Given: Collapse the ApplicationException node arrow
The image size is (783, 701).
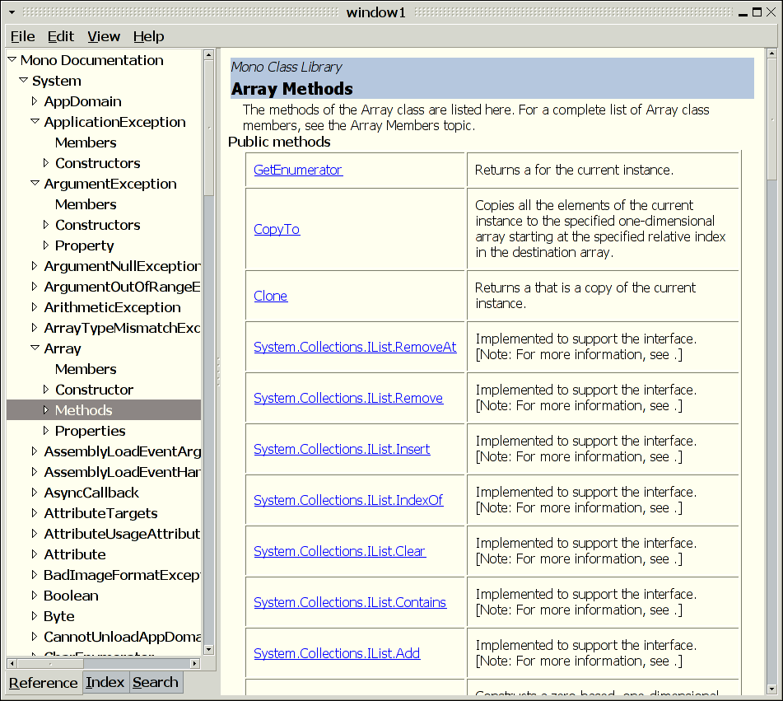Looking at the screenshot, I should click(35, 122).
